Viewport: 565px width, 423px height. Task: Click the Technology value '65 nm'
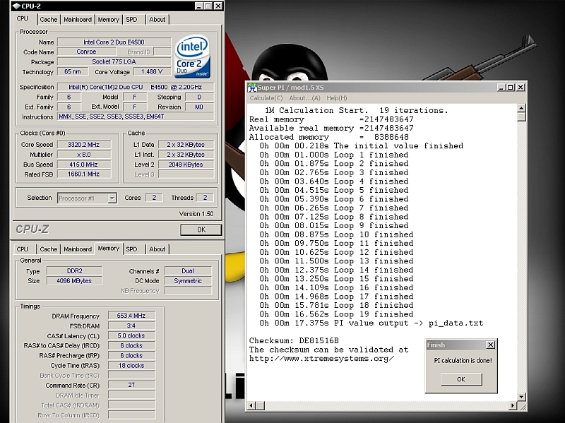coord(73,71)
